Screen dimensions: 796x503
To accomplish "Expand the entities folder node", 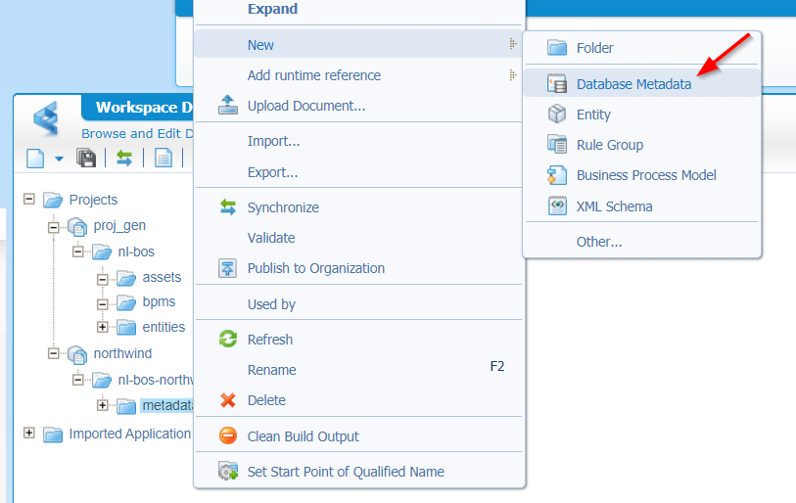I will (102, 327).
